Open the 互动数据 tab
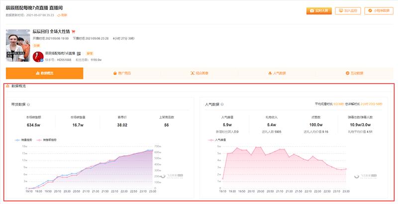The image size is (398, 204). click(354, 73)
